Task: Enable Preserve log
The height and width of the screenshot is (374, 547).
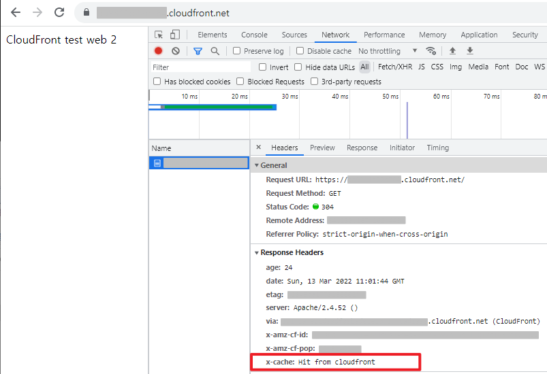Action: click(236, 51)
